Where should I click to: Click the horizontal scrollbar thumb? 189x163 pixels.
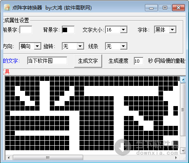point(48,158)
